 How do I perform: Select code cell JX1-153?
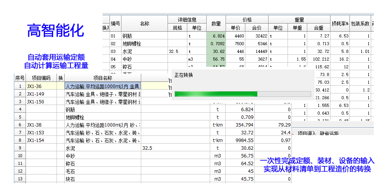(41, 132)
